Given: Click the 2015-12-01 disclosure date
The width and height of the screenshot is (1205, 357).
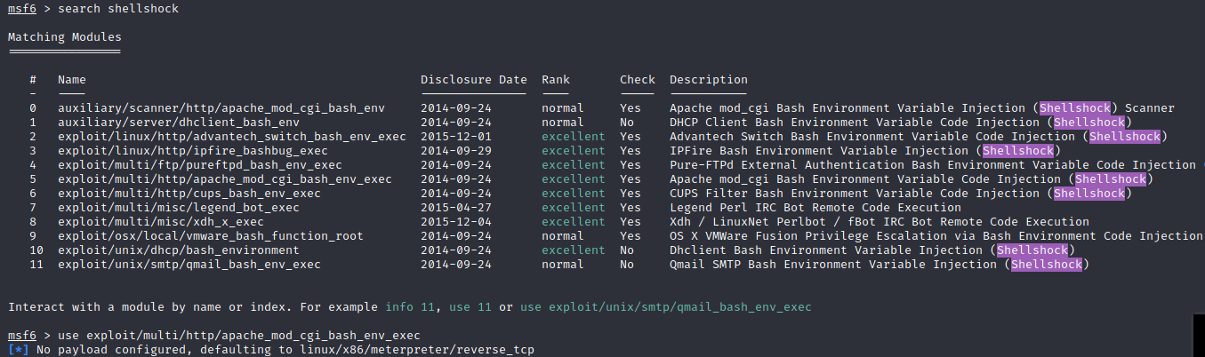Looking at the screenshot, I should [456, 137].
